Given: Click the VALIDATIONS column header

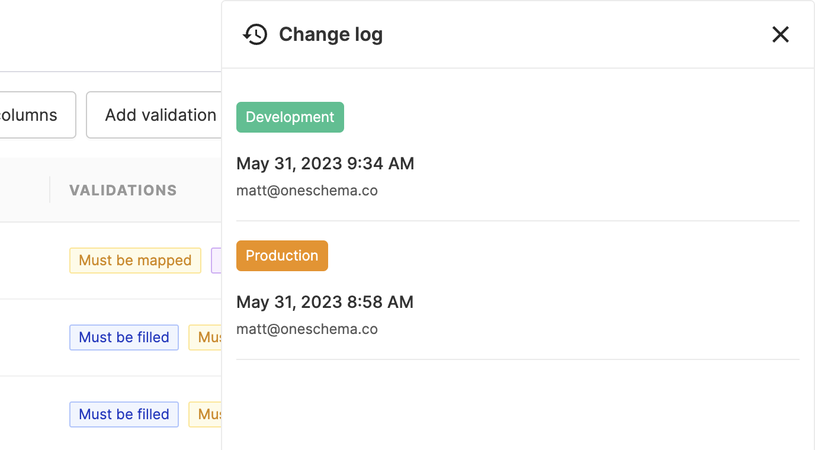Looking at the screenshot, I should [x=123, y=190].
